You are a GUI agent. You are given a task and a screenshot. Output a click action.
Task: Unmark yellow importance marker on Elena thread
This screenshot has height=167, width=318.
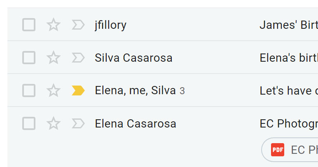[x=78, y=90]
